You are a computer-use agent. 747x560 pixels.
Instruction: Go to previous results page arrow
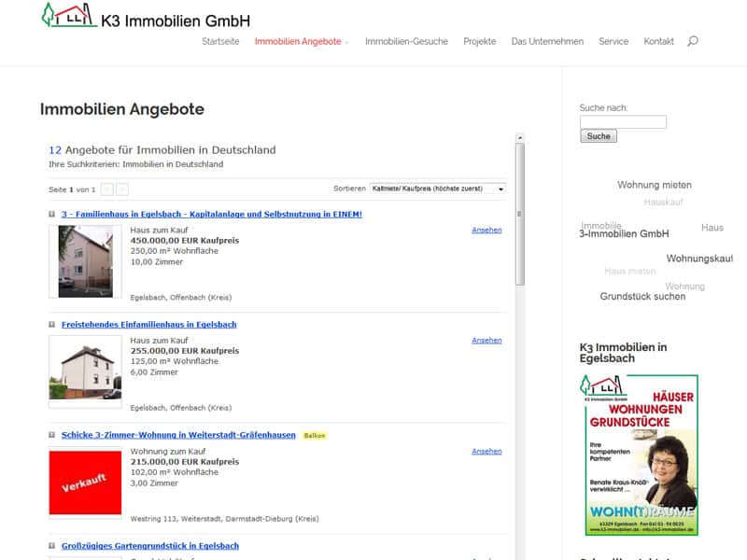(x=107, y=189)
